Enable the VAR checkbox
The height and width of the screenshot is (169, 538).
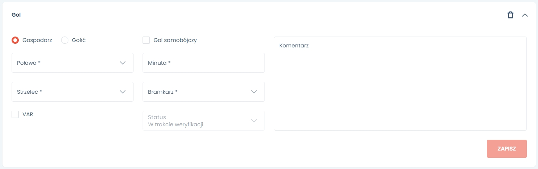coord(15,114)
